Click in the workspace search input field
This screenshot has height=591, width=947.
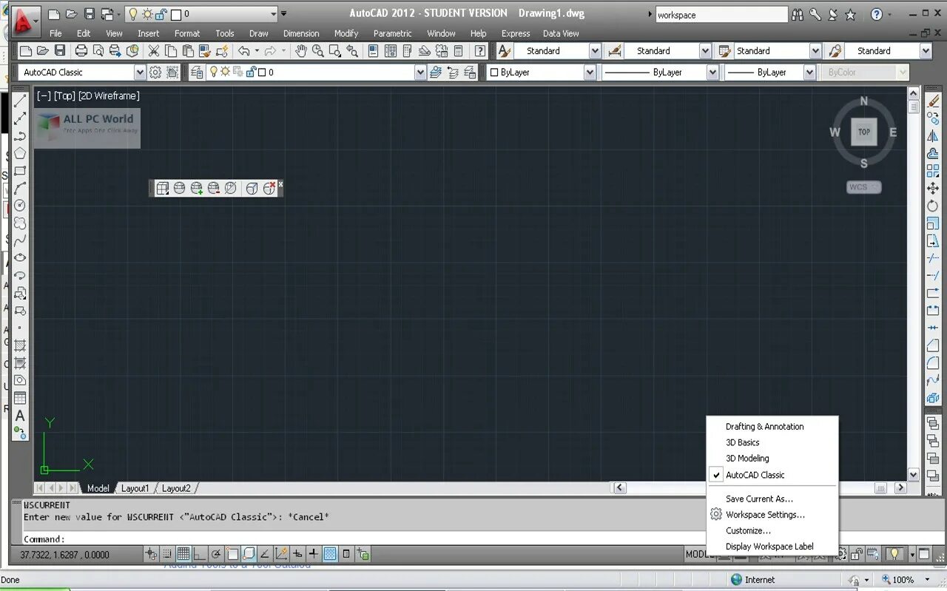pyautogui.click(x=721, y=15)
